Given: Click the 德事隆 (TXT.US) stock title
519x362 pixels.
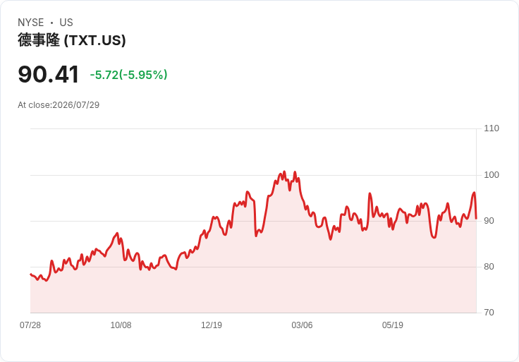Looking at the screenshot, I should pyautogui.click(x=72, y=40).
